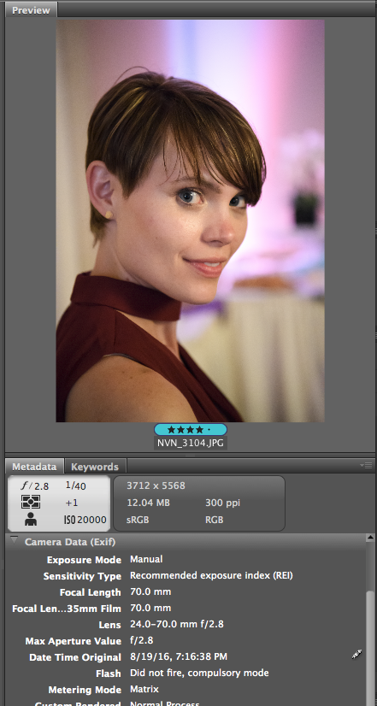Click the portrait preview thumbnail
The width and height of the screenshot is (377, 706).
(x=190, y=221)
